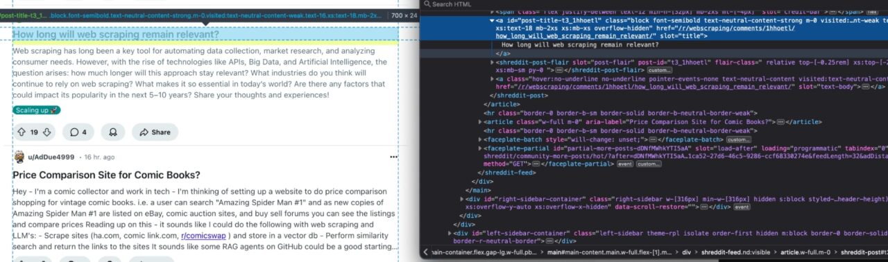Open u/AdDue4999 user profile

[x=51, y=157]
